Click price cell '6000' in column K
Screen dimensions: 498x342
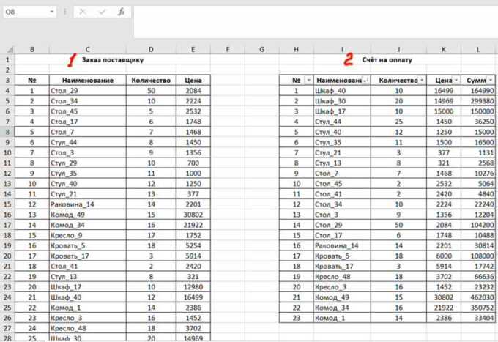444,256
